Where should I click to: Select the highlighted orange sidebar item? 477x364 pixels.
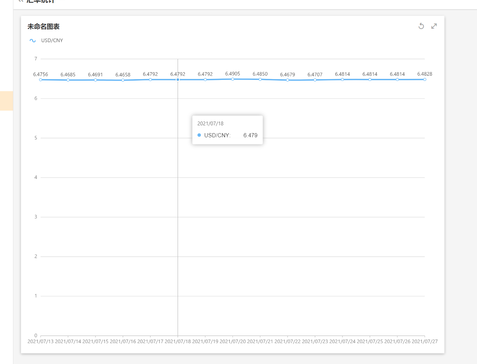click(6, 101)
